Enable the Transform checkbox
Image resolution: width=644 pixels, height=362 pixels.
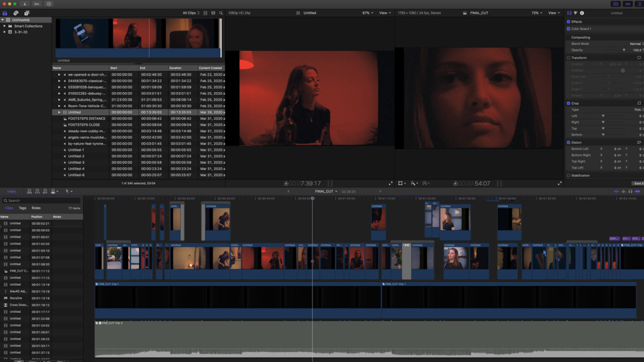coord(568,58)
